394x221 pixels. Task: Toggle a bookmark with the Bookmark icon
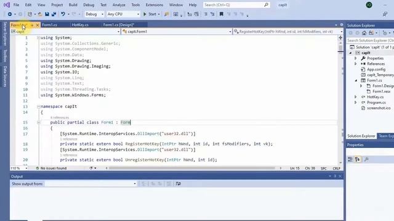point(222,14)
